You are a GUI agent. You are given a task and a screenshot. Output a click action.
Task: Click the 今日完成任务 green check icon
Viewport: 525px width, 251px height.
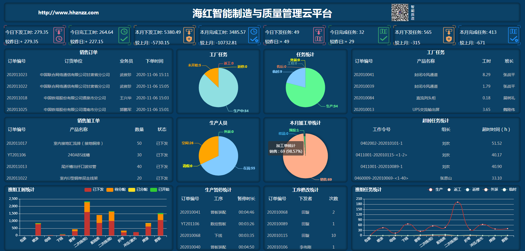pos(383,35)
